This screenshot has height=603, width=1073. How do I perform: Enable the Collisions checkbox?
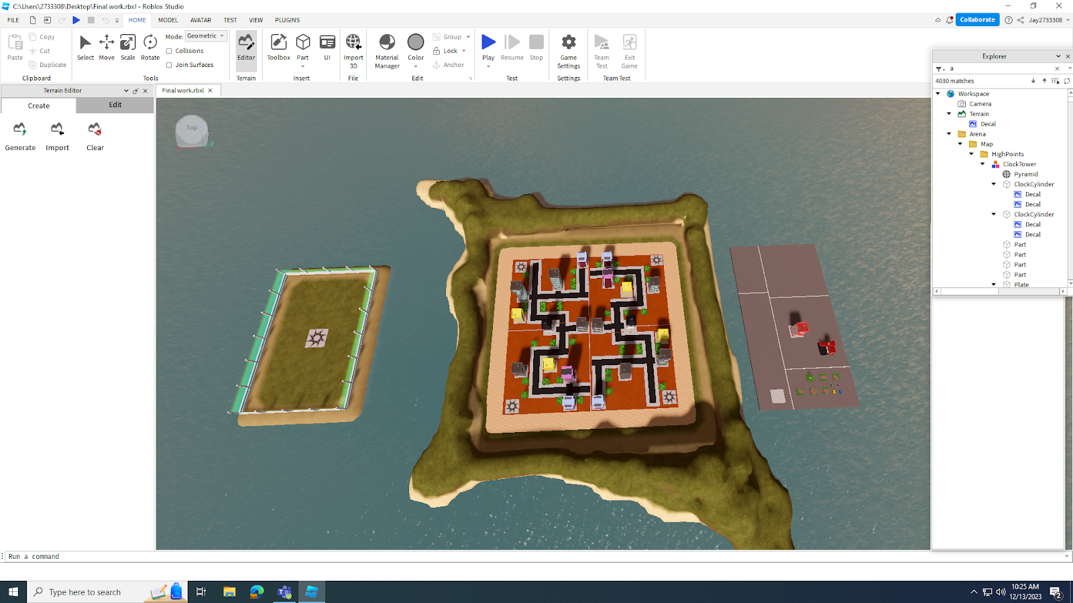169,51
